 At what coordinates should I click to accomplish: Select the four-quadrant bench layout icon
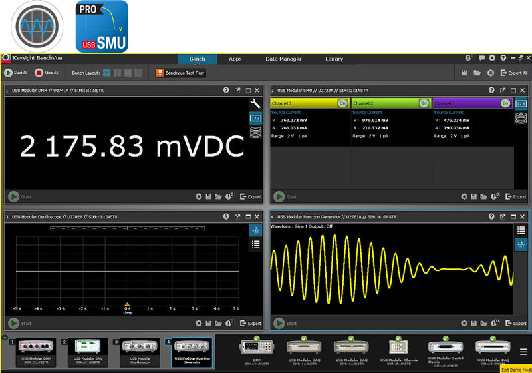[107, 73]
